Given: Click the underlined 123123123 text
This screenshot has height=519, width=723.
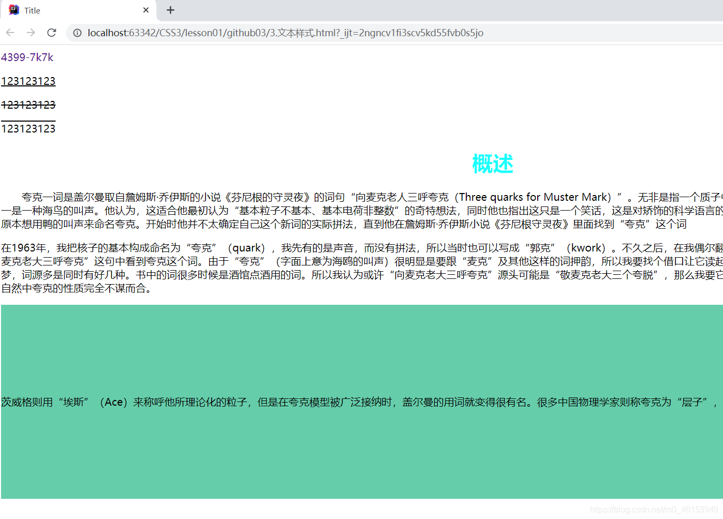Looking at the screenshot, I should coord(28,81).
